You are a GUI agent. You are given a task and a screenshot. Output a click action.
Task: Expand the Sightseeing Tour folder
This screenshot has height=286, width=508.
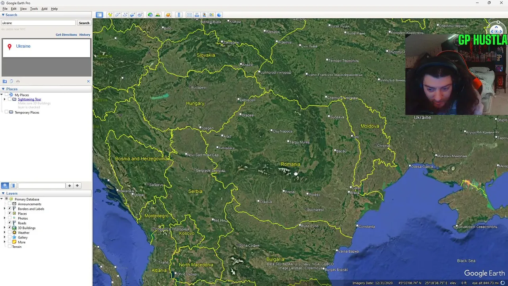coord(5,99)
